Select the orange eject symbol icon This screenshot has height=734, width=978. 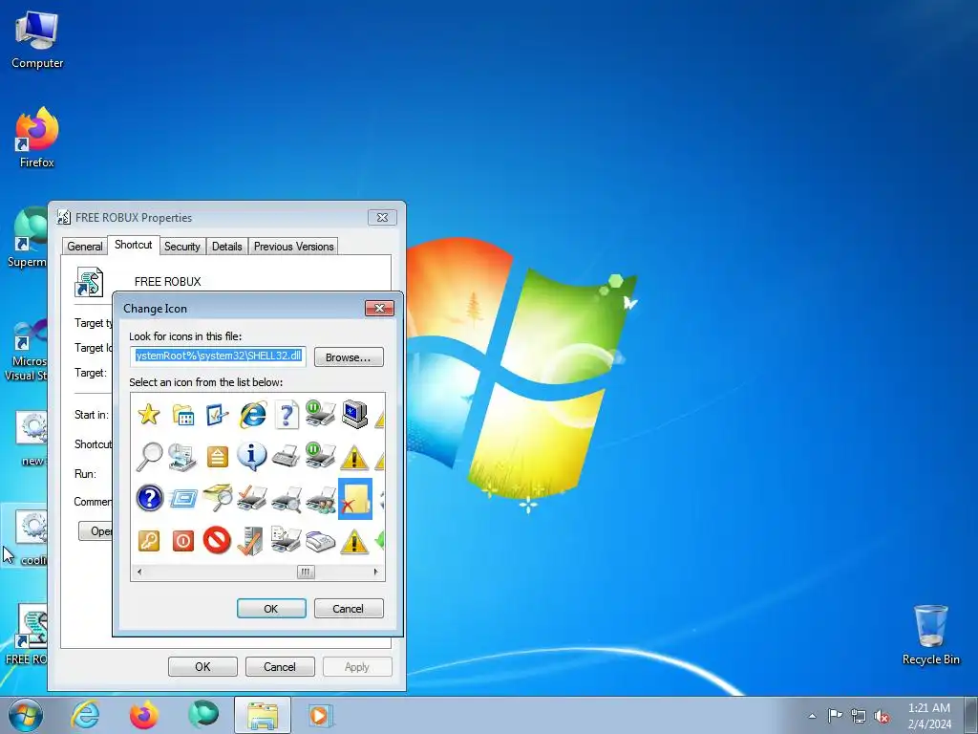pyautogui.click(x=217, y=457)
